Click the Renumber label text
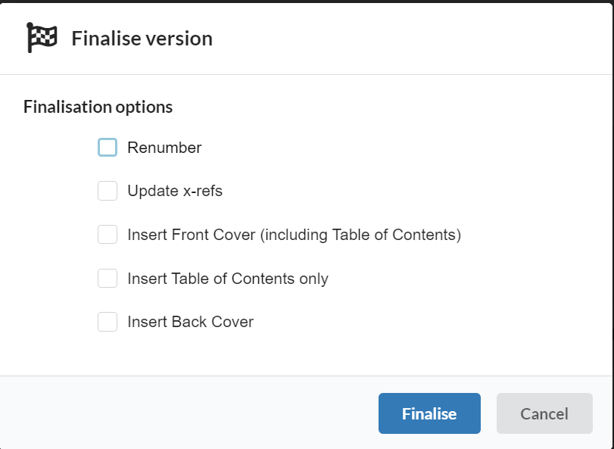The width and height of the screenshot is (614, 449). click(x=164, y=148)
